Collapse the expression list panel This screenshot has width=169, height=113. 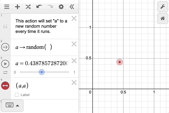(x=72, y=7)
